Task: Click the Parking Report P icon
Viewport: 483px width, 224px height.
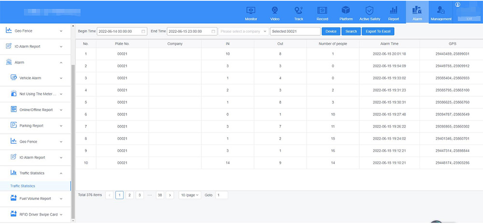Action: tap(14, 125)
